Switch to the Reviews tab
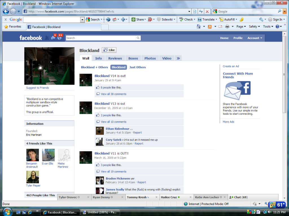Viewport: 289px width, 216px height. coord(115,58)
